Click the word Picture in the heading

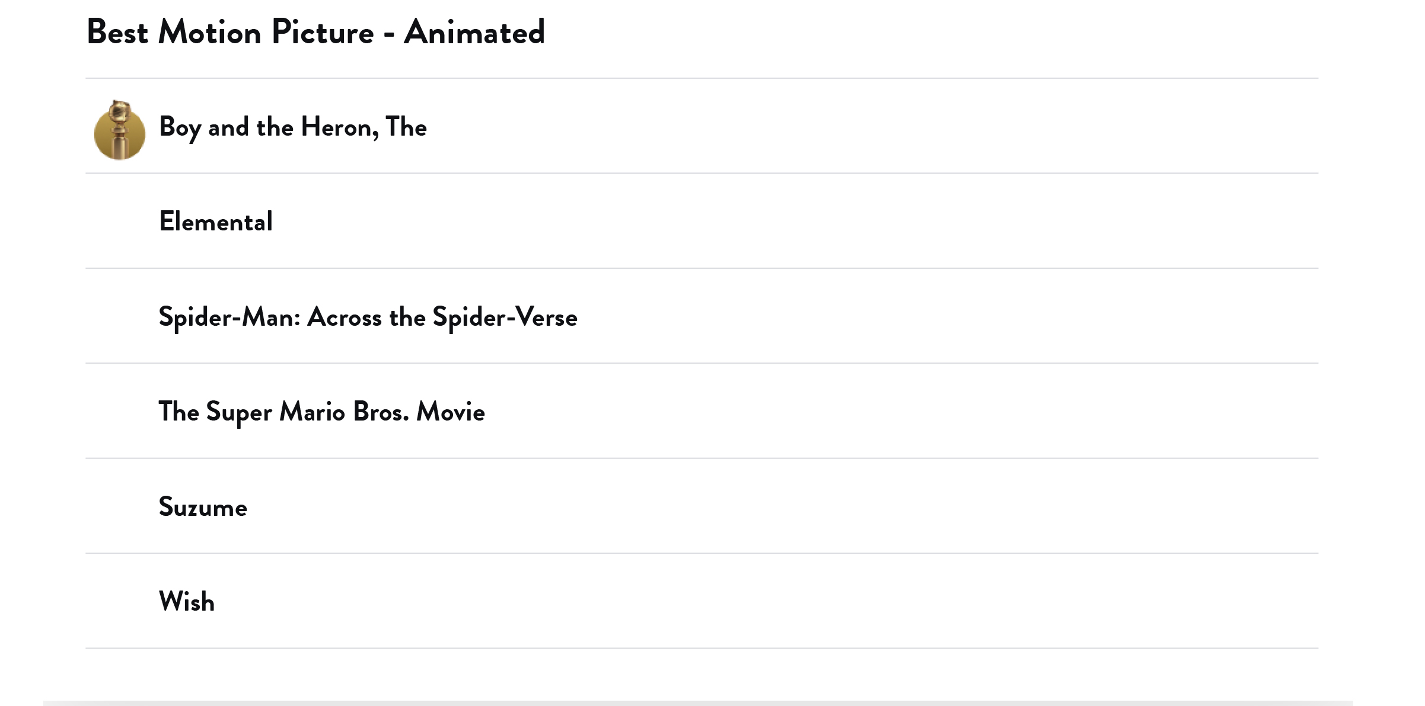(323, 32)
